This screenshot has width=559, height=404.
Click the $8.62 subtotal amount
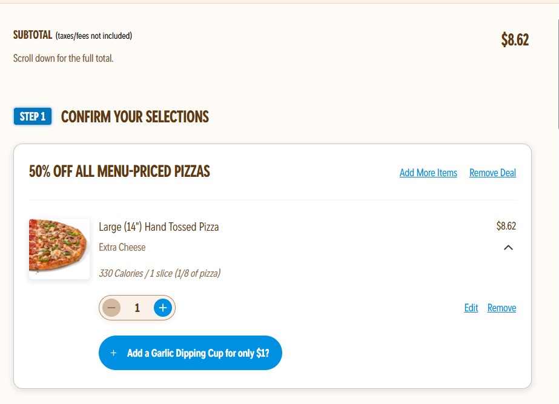click(515, 40)
